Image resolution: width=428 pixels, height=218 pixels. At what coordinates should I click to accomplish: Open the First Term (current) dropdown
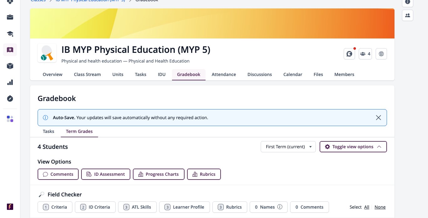tap(288, 147)
